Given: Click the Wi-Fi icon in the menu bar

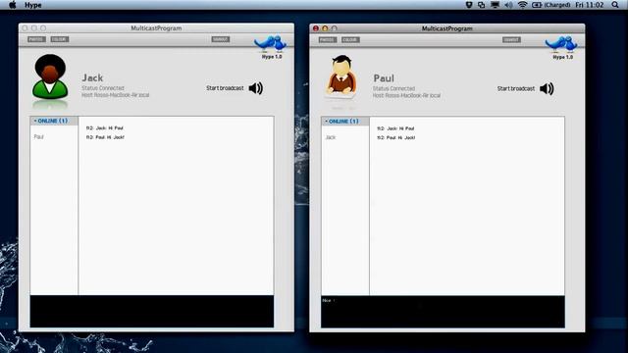Looking at the screenshot, I should (x=522, y=5).
